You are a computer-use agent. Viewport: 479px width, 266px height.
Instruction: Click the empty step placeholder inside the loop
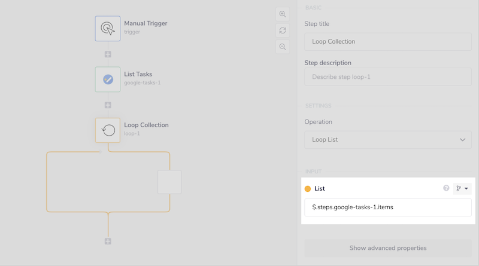coord(169,182)
